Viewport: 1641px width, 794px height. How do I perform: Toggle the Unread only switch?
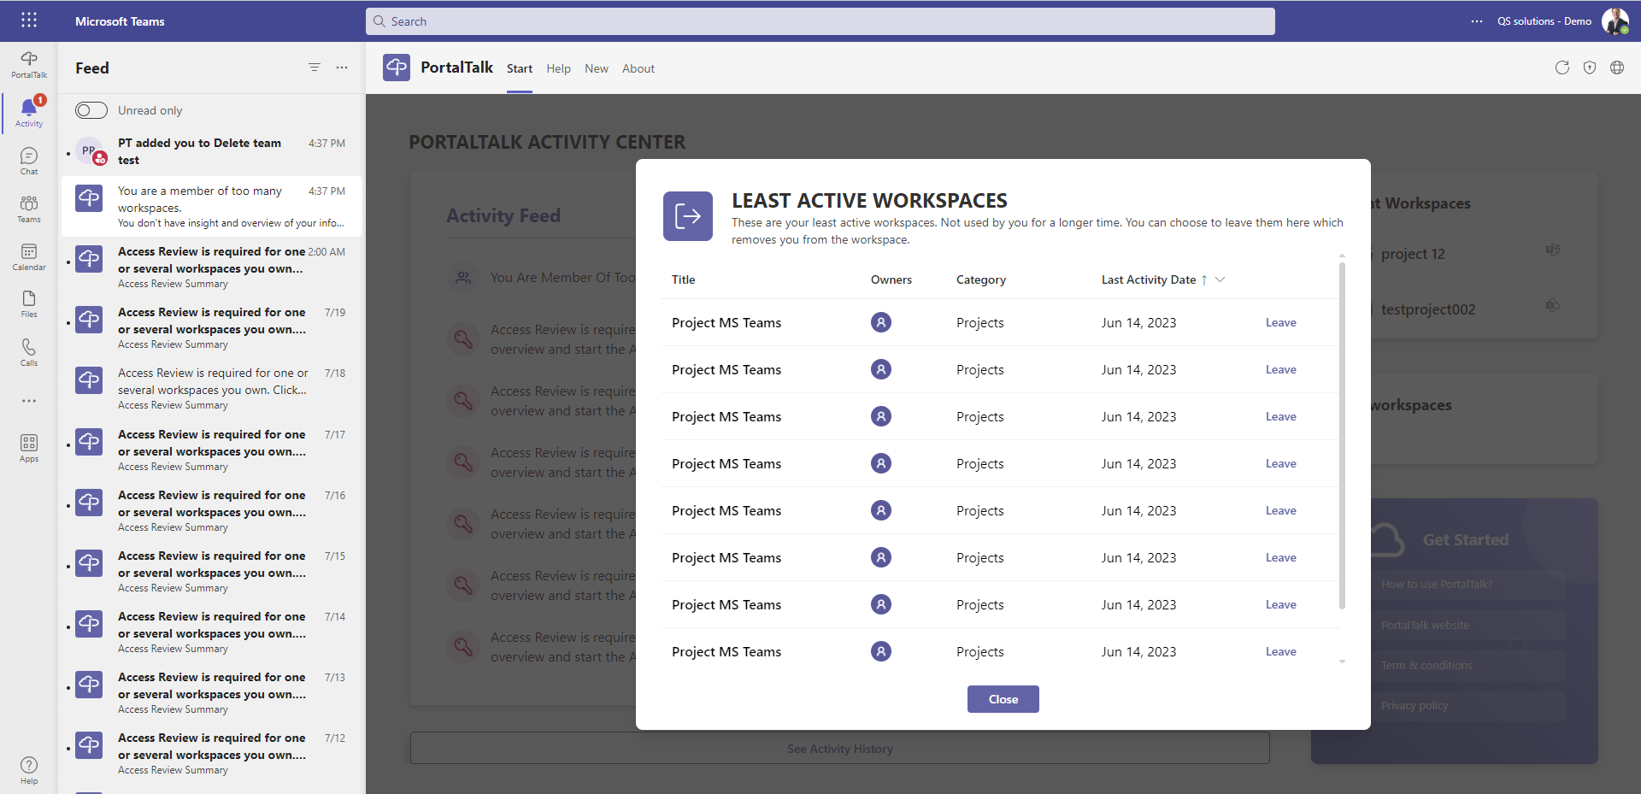coord(91,110)
